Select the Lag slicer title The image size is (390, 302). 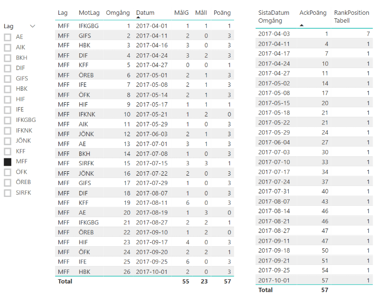point(9,26)
